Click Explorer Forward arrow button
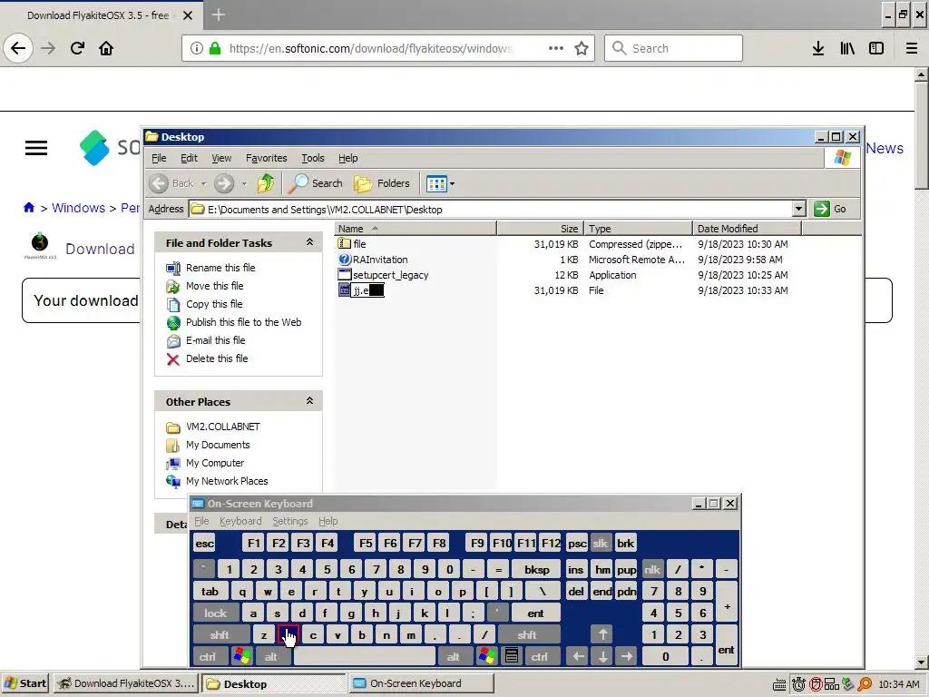This screenshot has width=929, height=697. pyautogui.click(x=224, y=183)
